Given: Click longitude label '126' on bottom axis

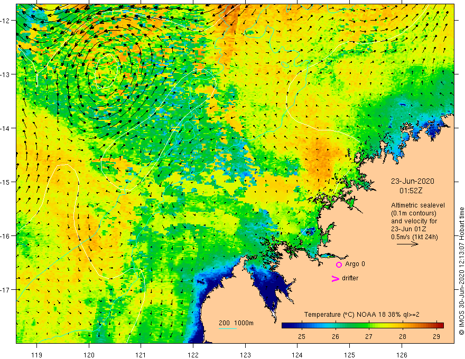Looking at the screenshot, I should 402,355.
